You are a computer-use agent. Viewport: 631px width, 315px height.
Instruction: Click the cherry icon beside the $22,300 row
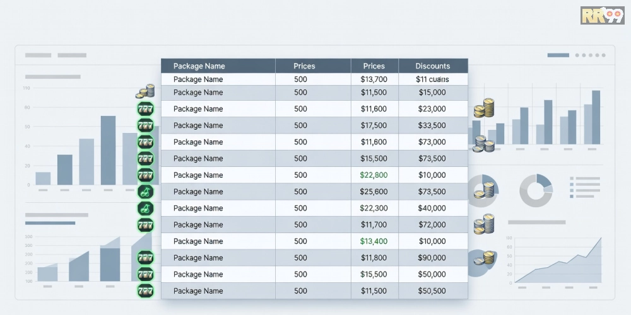146,208
